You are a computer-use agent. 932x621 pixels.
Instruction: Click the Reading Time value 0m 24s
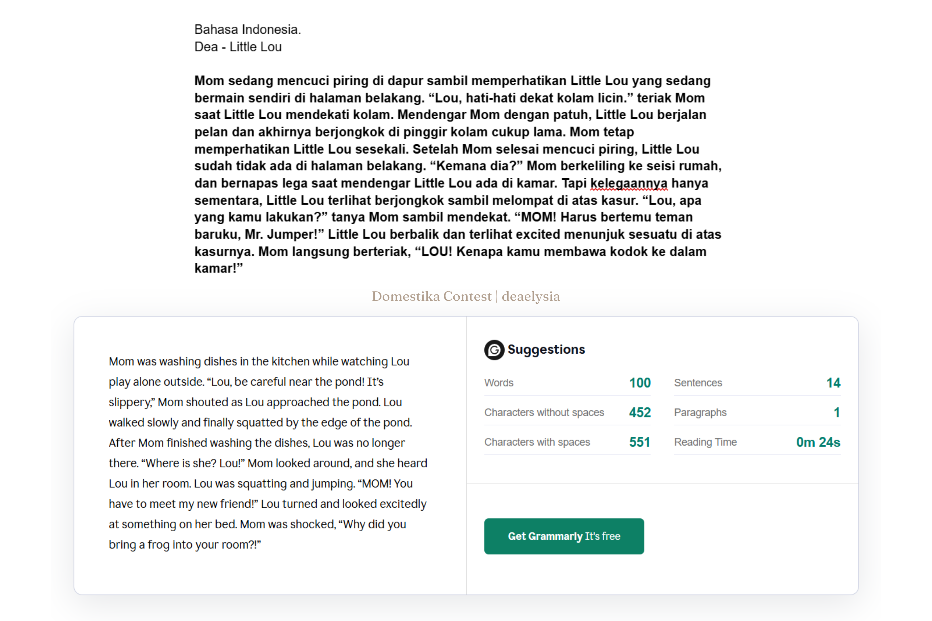tap(818, 442)
